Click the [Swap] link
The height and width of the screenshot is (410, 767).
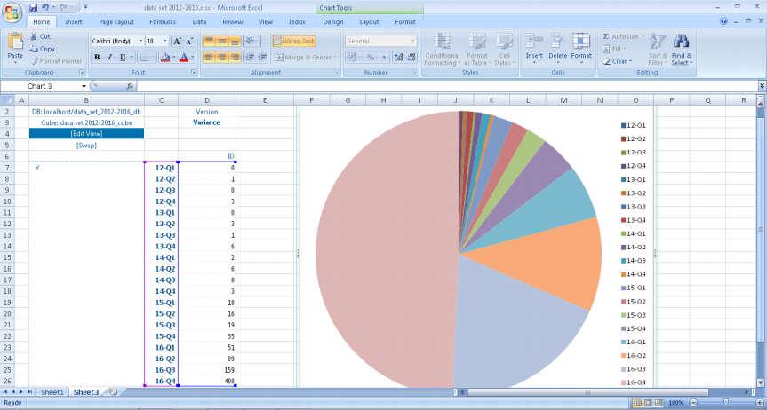[86, 146]
